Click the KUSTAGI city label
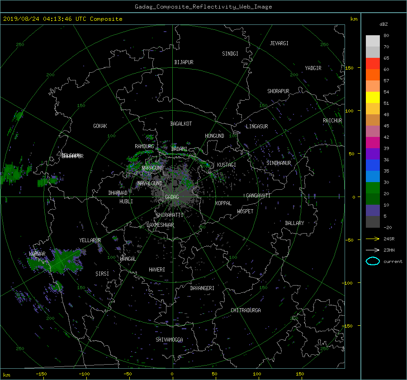Viewport: 407px width, 380px height. 227,165
